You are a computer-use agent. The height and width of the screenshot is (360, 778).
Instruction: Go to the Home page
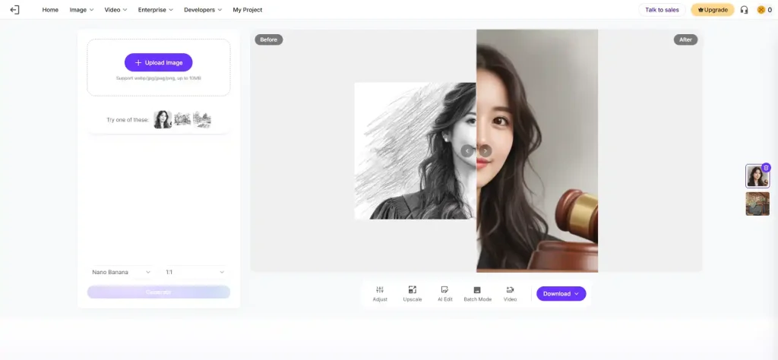[50, 10]
